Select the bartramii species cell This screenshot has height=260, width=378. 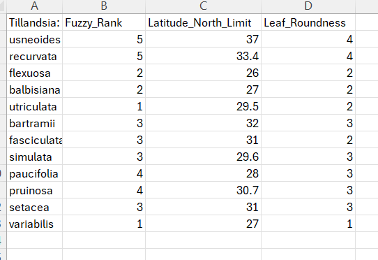(34, 123)
